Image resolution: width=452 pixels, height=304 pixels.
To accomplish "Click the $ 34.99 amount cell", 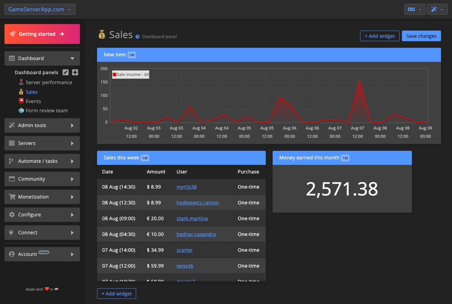I will 155,250.
